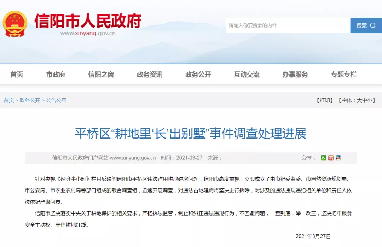Select the 专题专栏 navigation item

point(343,75)
